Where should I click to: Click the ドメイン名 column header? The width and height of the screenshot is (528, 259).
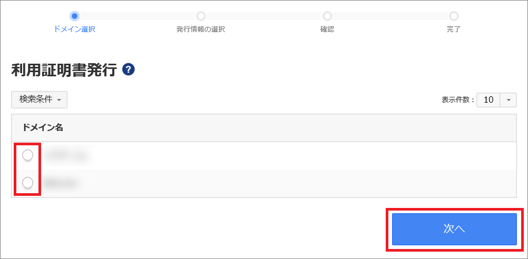point(43,127)
